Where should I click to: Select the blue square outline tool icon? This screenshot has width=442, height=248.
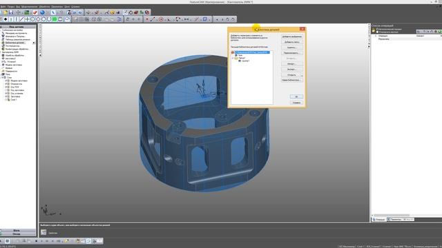pos(205,19)
